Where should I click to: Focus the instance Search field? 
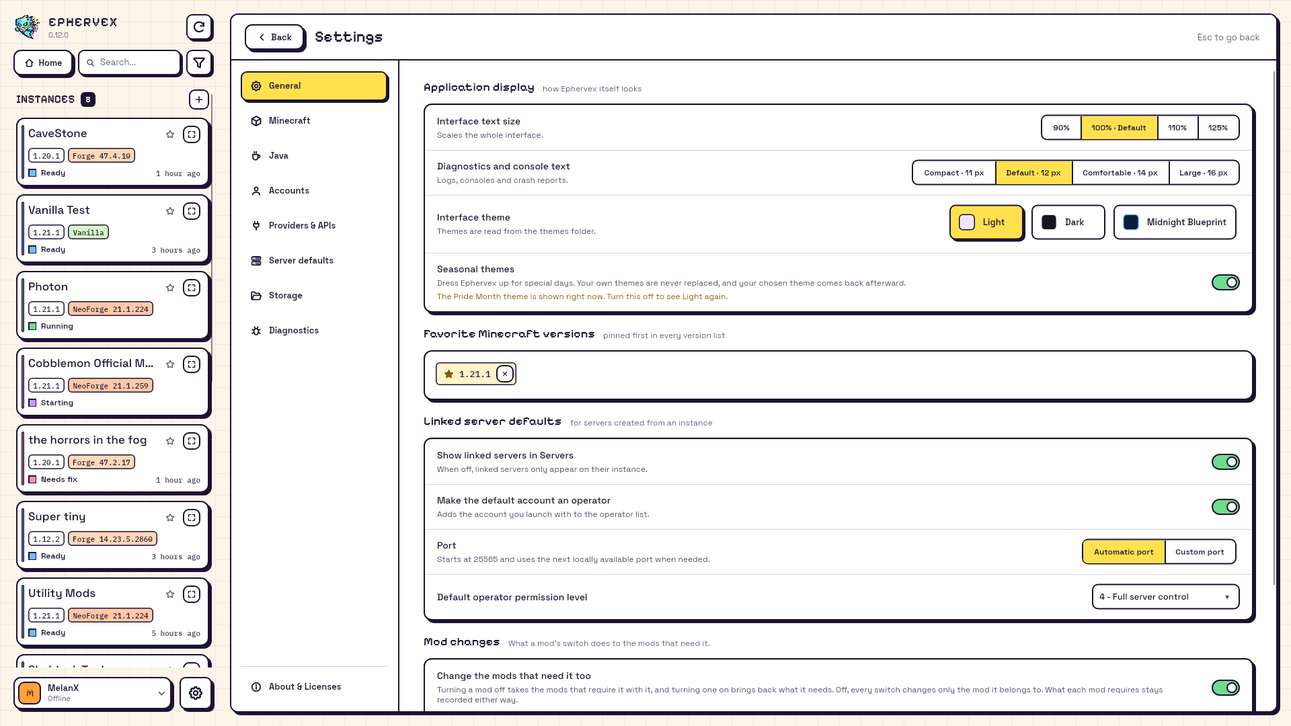[x=130, y=63]
